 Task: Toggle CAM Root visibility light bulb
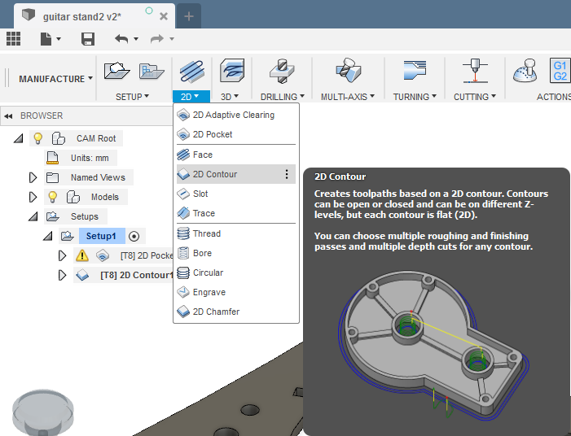(x=37, y=138)
